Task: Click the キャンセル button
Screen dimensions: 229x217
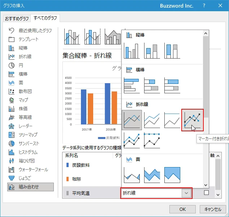Action: 213,209
